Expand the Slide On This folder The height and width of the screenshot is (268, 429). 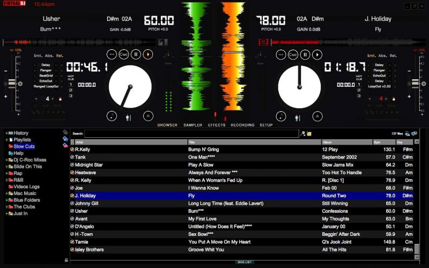tap(6, 167)
